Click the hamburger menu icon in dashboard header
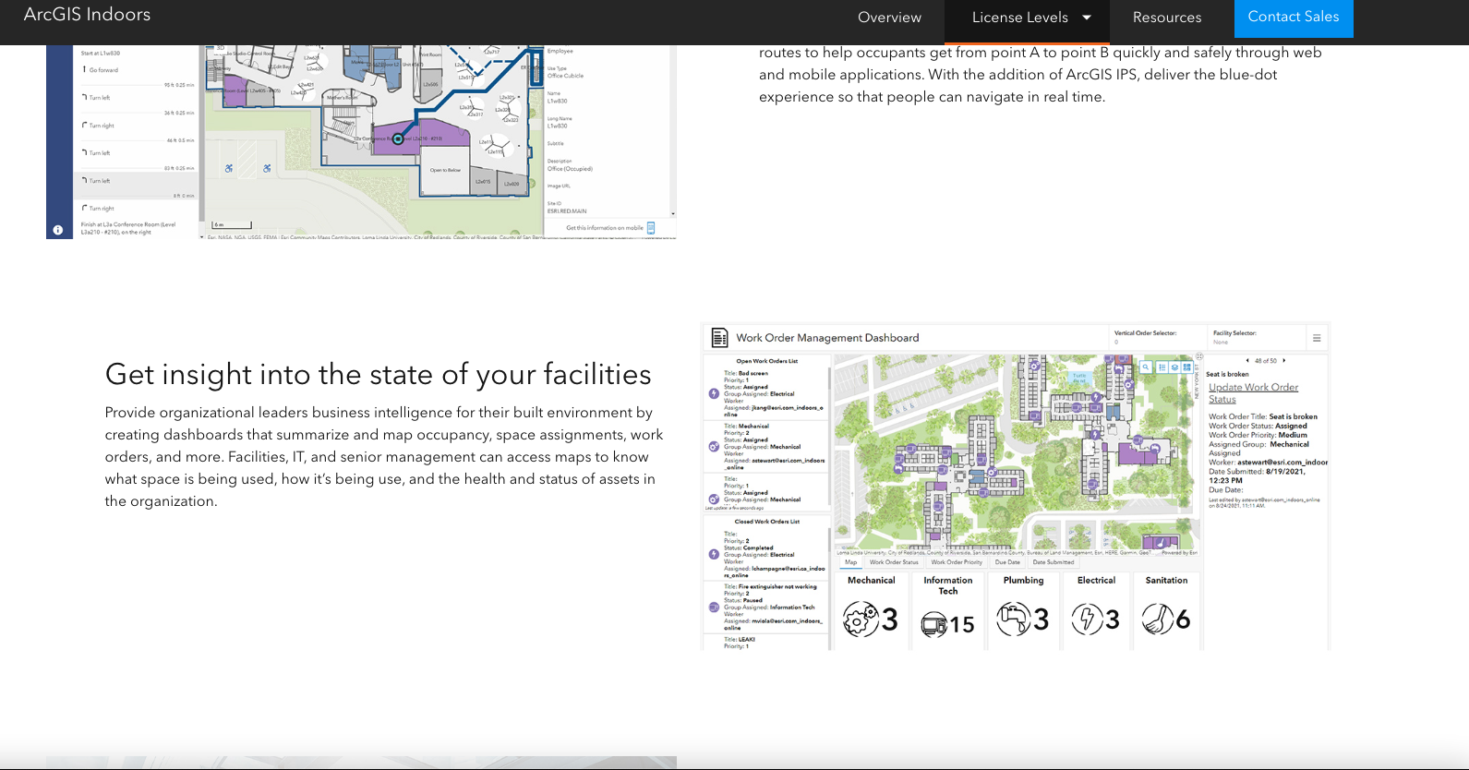This screenshot has height=770, width=1469. tap(1317, 338)
